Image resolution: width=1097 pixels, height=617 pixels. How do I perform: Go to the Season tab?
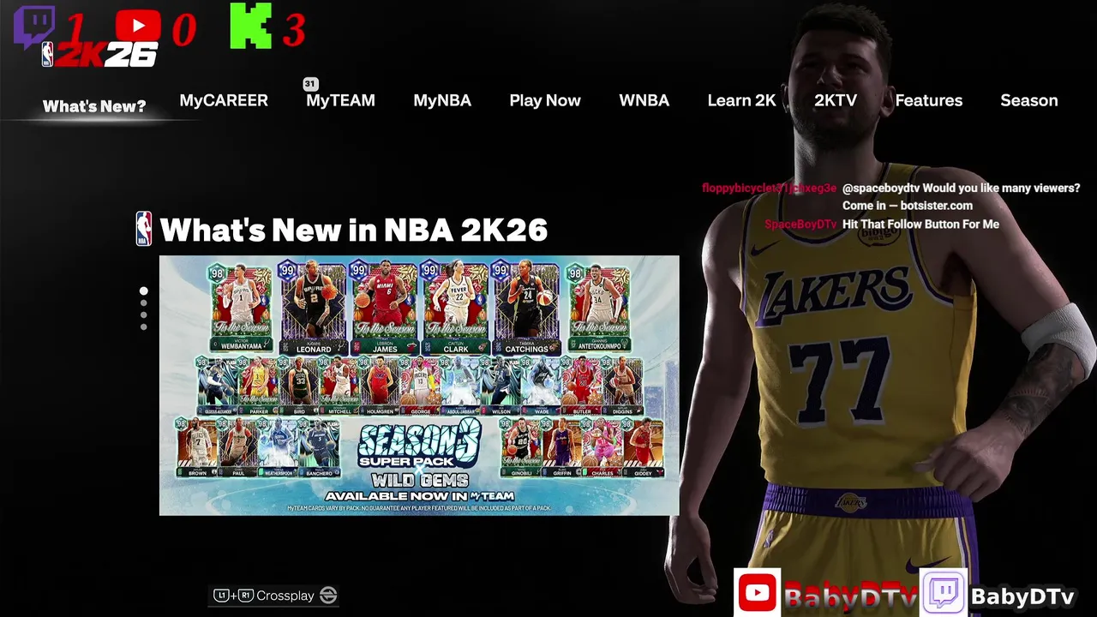[x=1029, y=100]
